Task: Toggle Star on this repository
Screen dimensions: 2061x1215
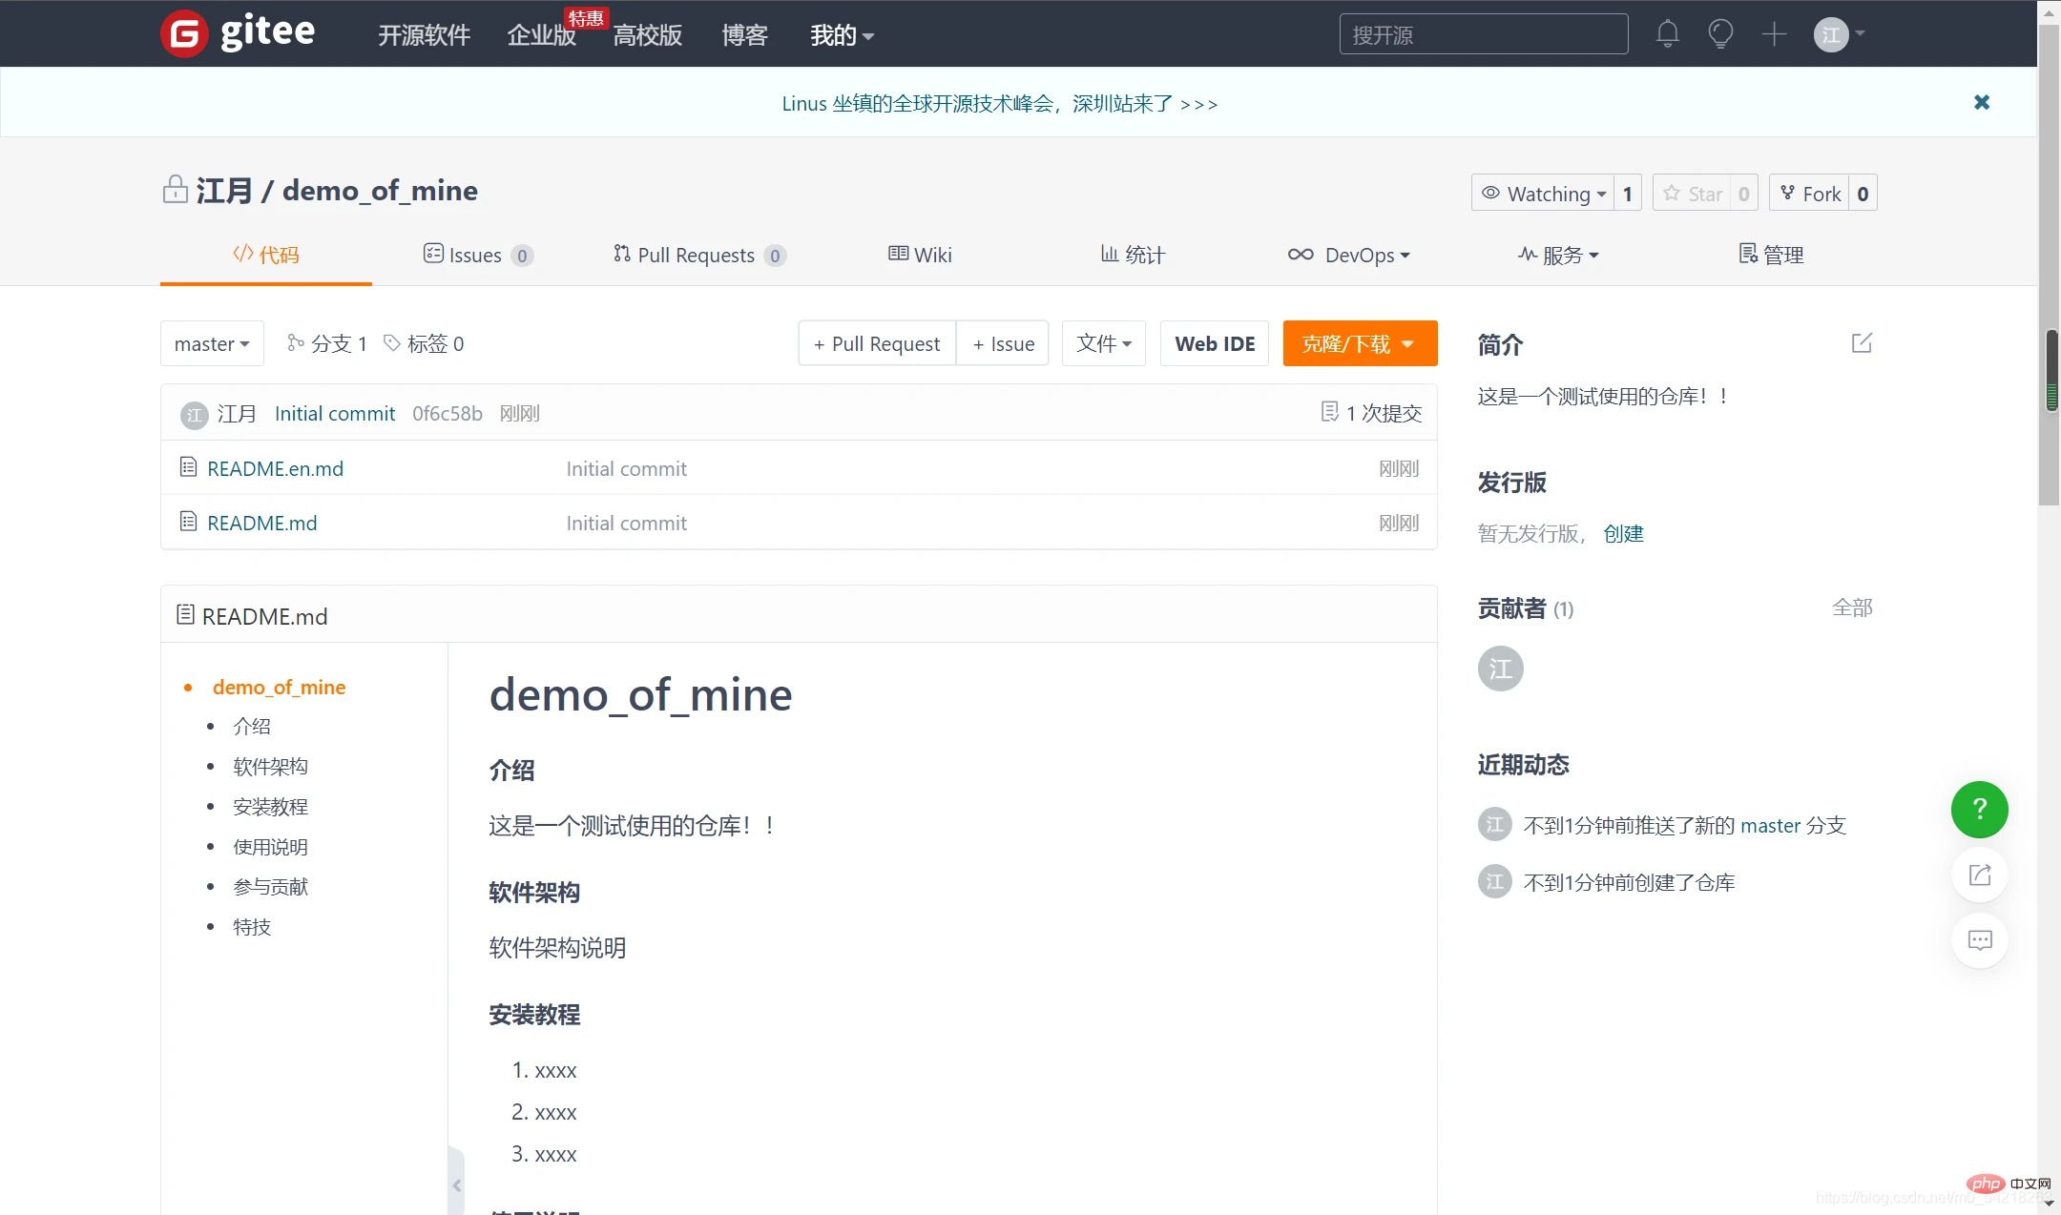Action: [1694, 194]
